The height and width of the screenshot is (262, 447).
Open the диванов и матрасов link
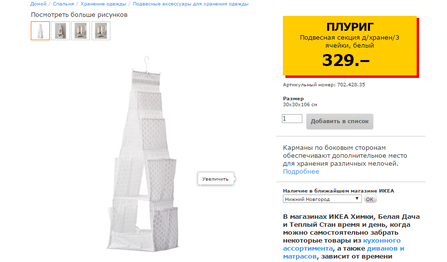(x=344, y=253)
